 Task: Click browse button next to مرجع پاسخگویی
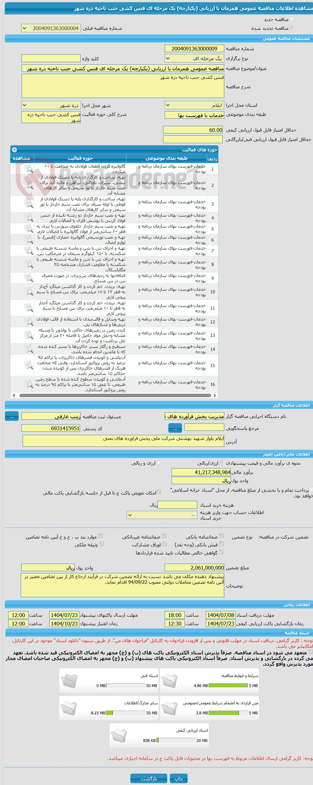[x=175, y=428]
